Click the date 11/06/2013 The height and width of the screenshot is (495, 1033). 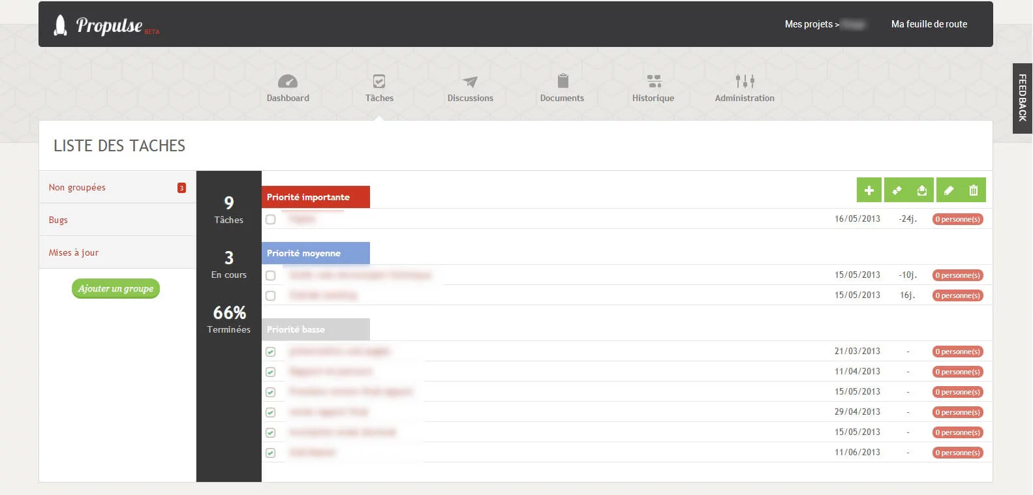tap(857, 453)
